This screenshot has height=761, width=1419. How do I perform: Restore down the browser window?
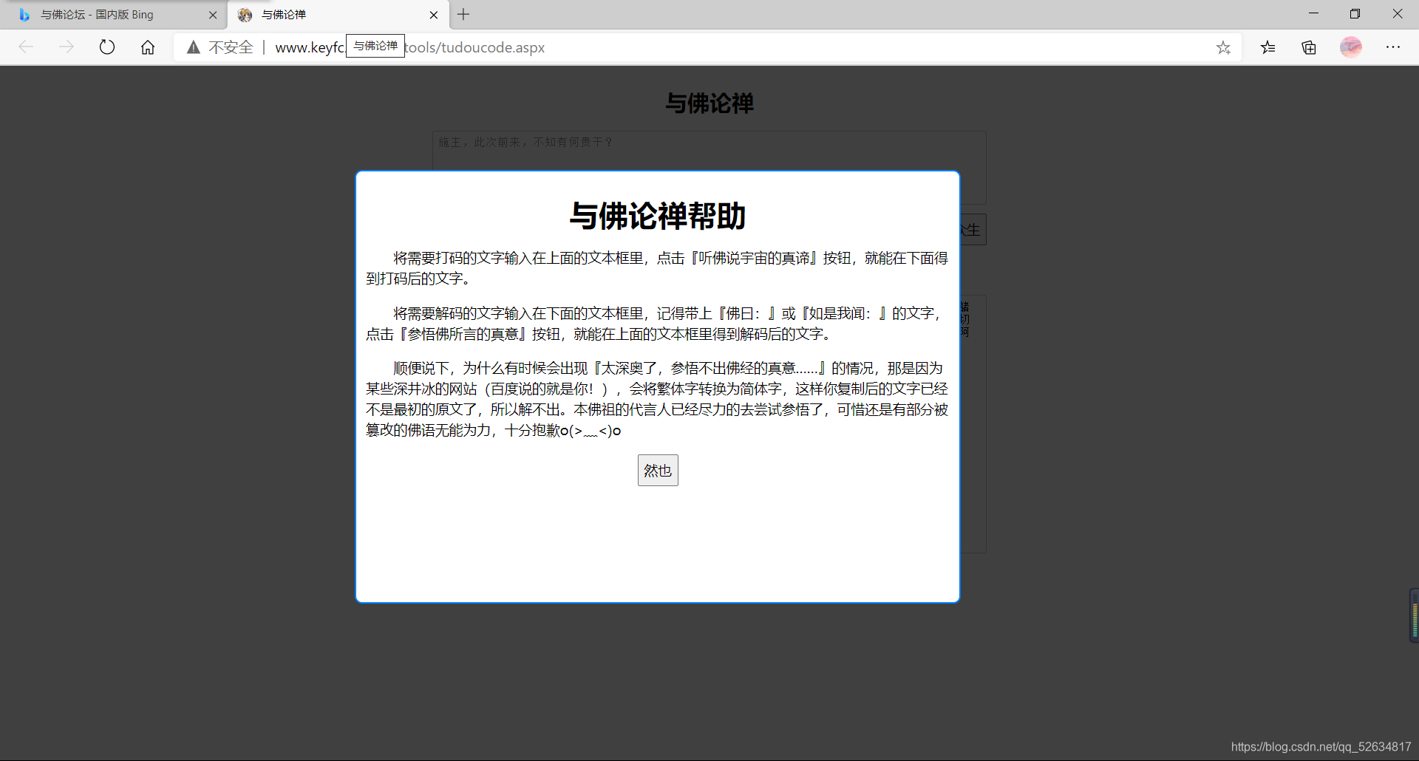pyautogui.click(x=1355, y=14)
